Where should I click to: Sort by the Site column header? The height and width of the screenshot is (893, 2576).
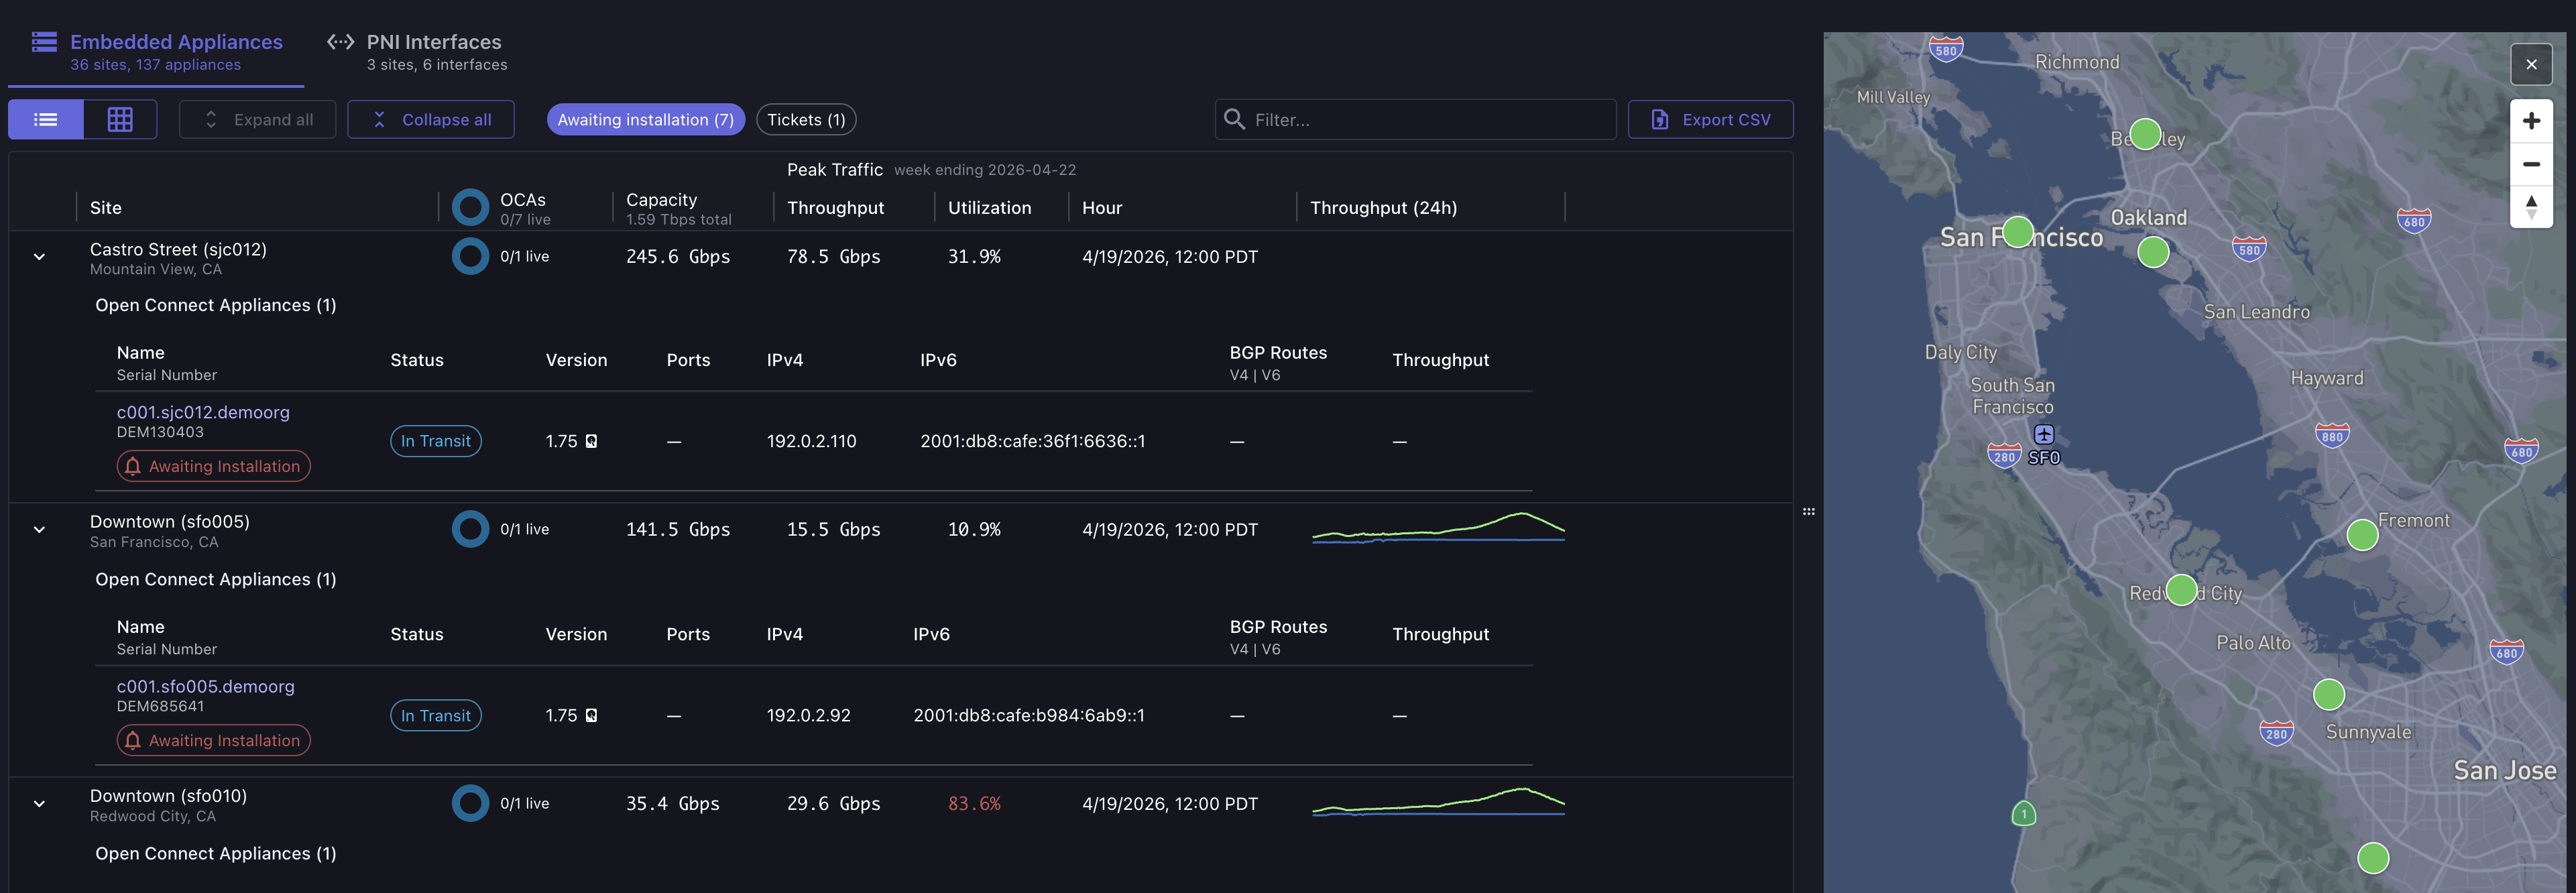click(106, 208)
